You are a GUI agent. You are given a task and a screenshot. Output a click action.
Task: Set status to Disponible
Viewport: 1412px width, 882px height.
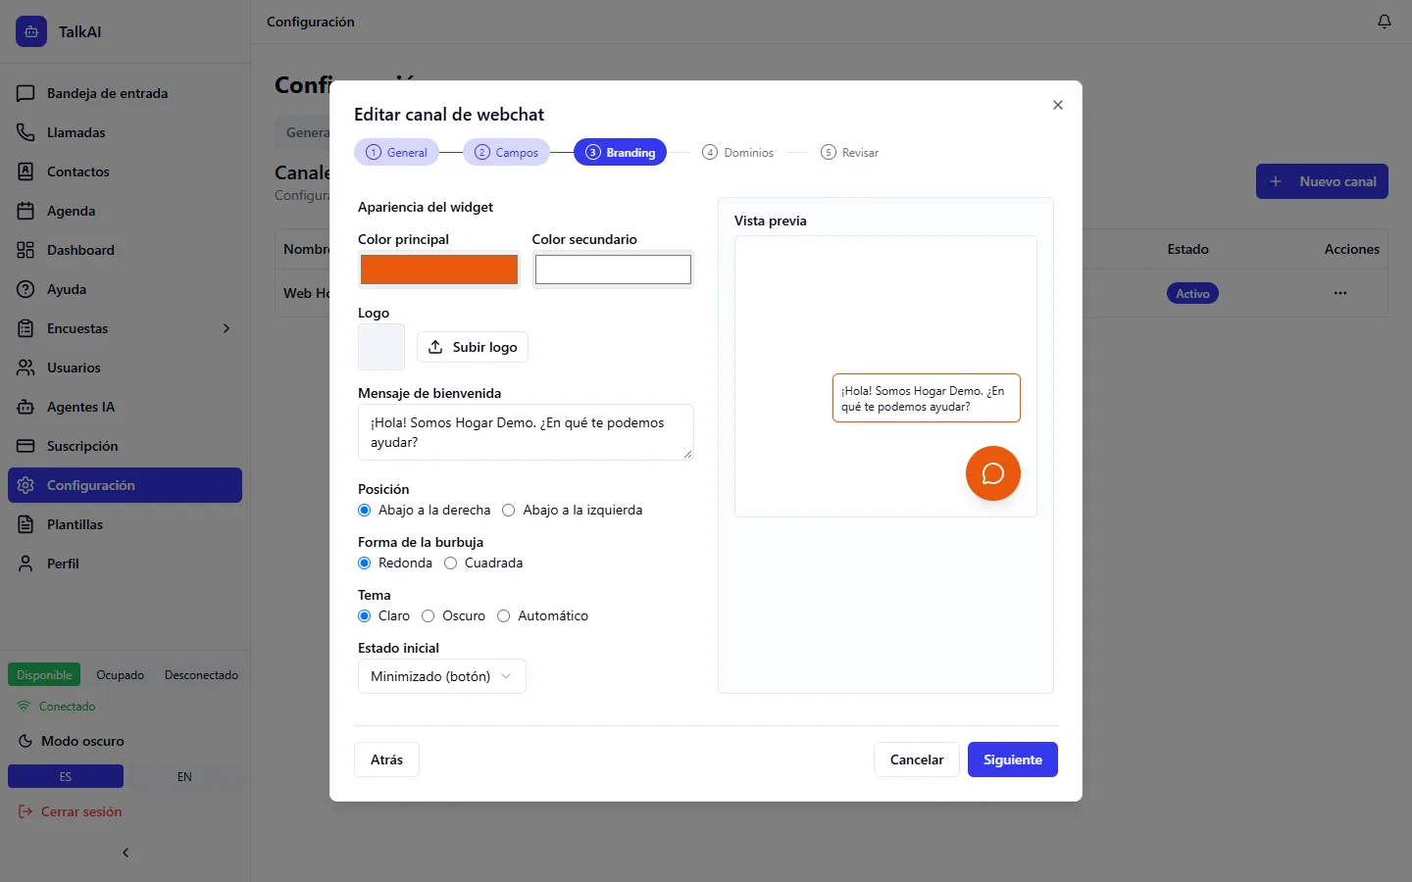tap(44, 674)
